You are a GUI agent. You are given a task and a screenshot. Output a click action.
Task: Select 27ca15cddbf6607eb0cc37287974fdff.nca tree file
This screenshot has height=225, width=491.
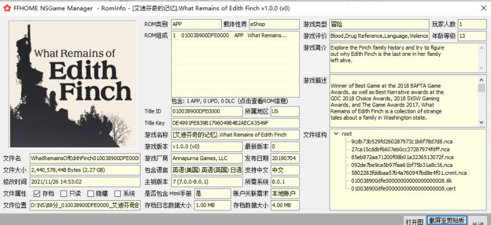[x=400, y=149]
